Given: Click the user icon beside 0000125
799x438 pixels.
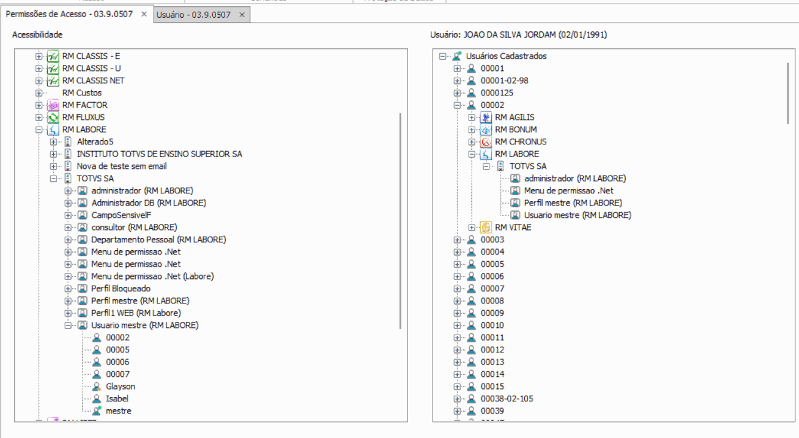Looking at the screenshot, I should (471, 93).
